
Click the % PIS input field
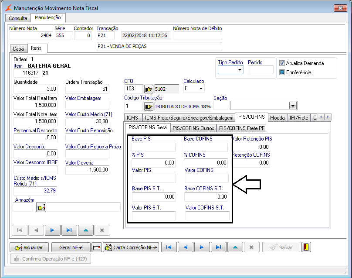click(x=154, y=163)
